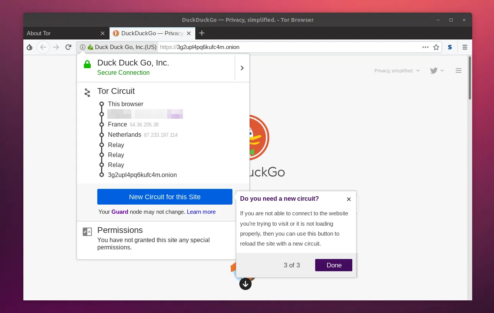Close the About Tor tab
Screen dimensions: 494x313
tap(102, 33)
